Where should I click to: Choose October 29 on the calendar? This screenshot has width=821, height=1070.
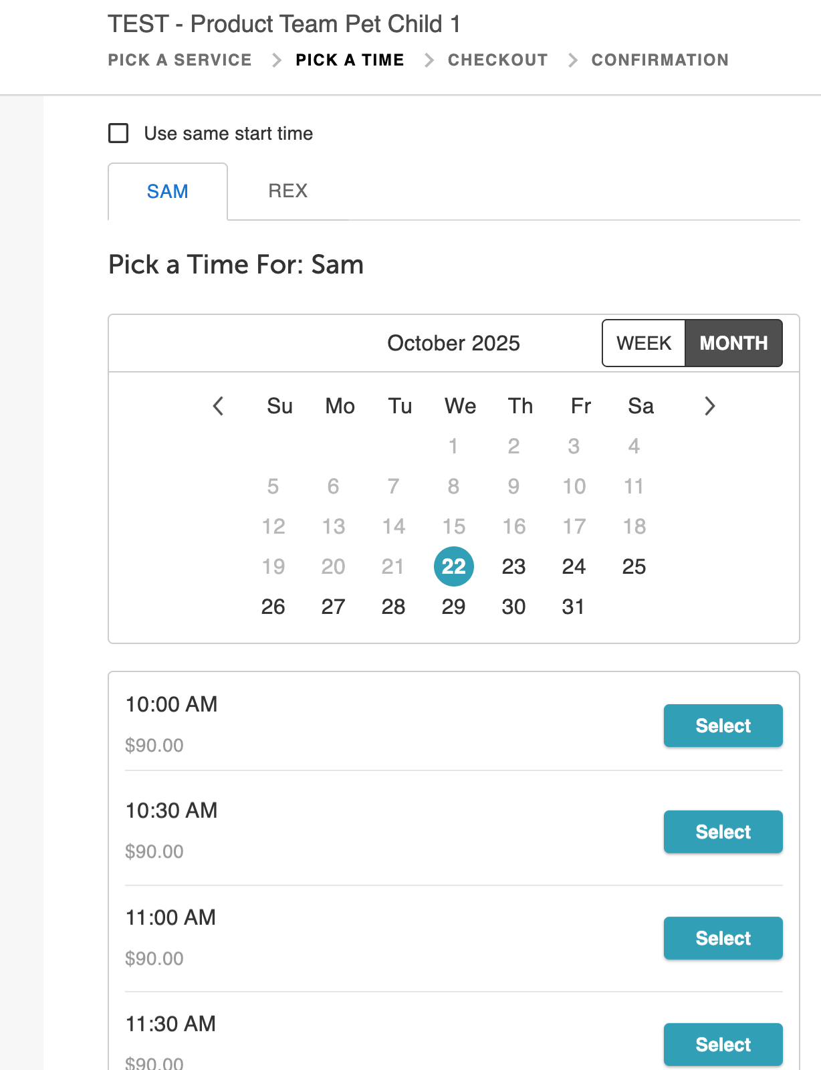453,607
